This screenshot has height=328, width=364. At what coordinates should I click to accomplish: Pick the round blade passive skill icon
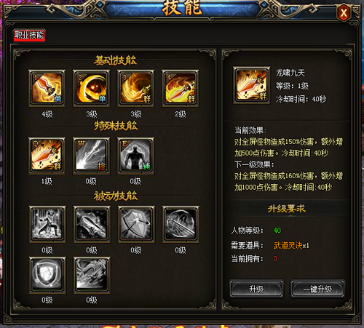(181, 224)
